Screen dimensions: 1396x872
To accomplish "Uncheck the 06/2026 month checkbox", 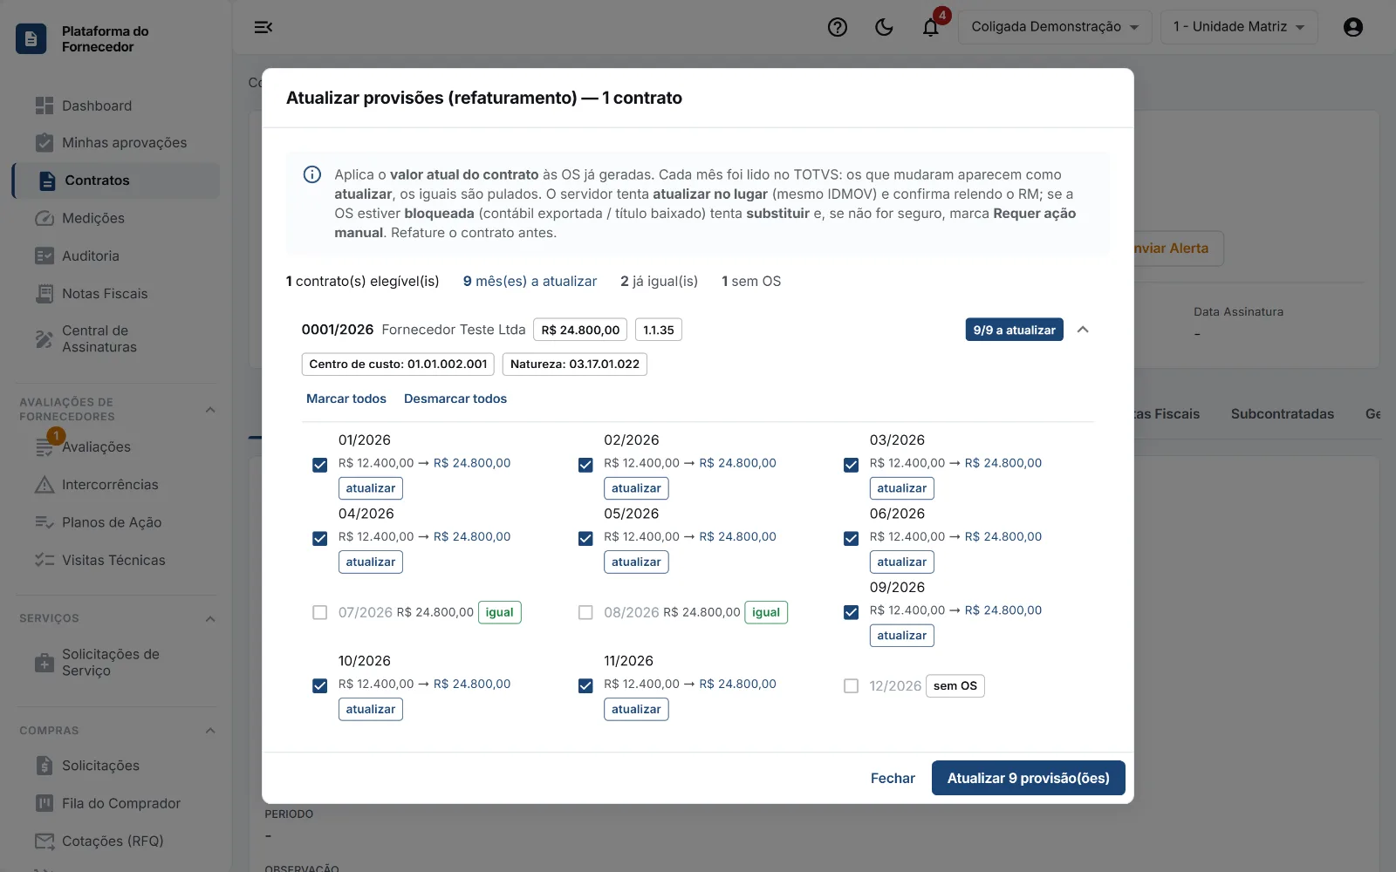I will 852,539.
